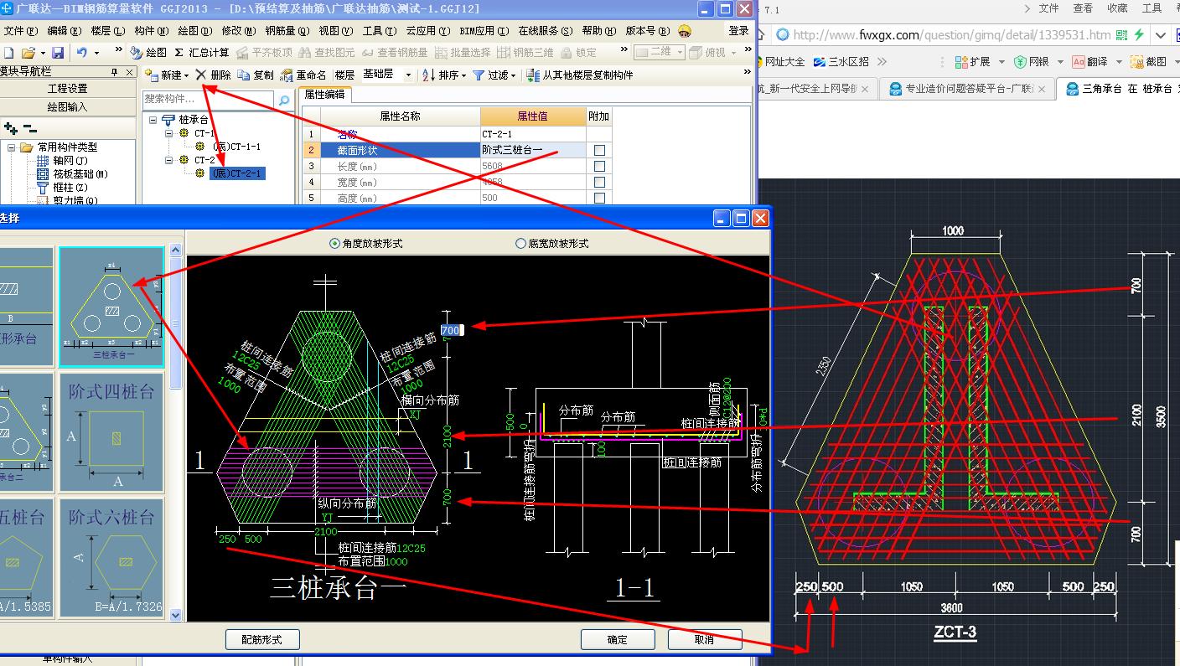Open the 基础层 floor dropdown

408,75
